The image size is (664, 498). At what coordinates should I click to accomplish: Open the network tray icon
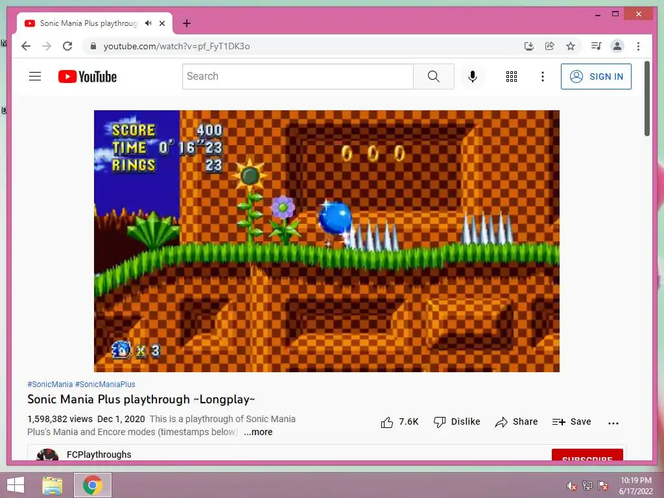click(x=587, y=486)
